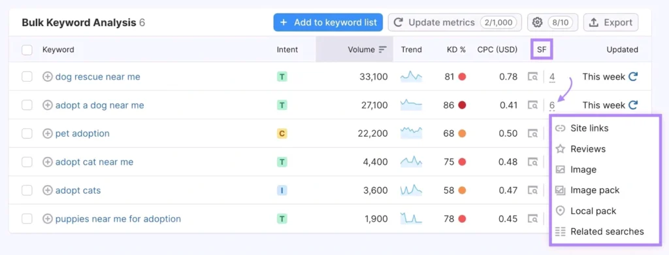
Task: Tick the select-all checkbox in header
Action: [x=27, y=50]
